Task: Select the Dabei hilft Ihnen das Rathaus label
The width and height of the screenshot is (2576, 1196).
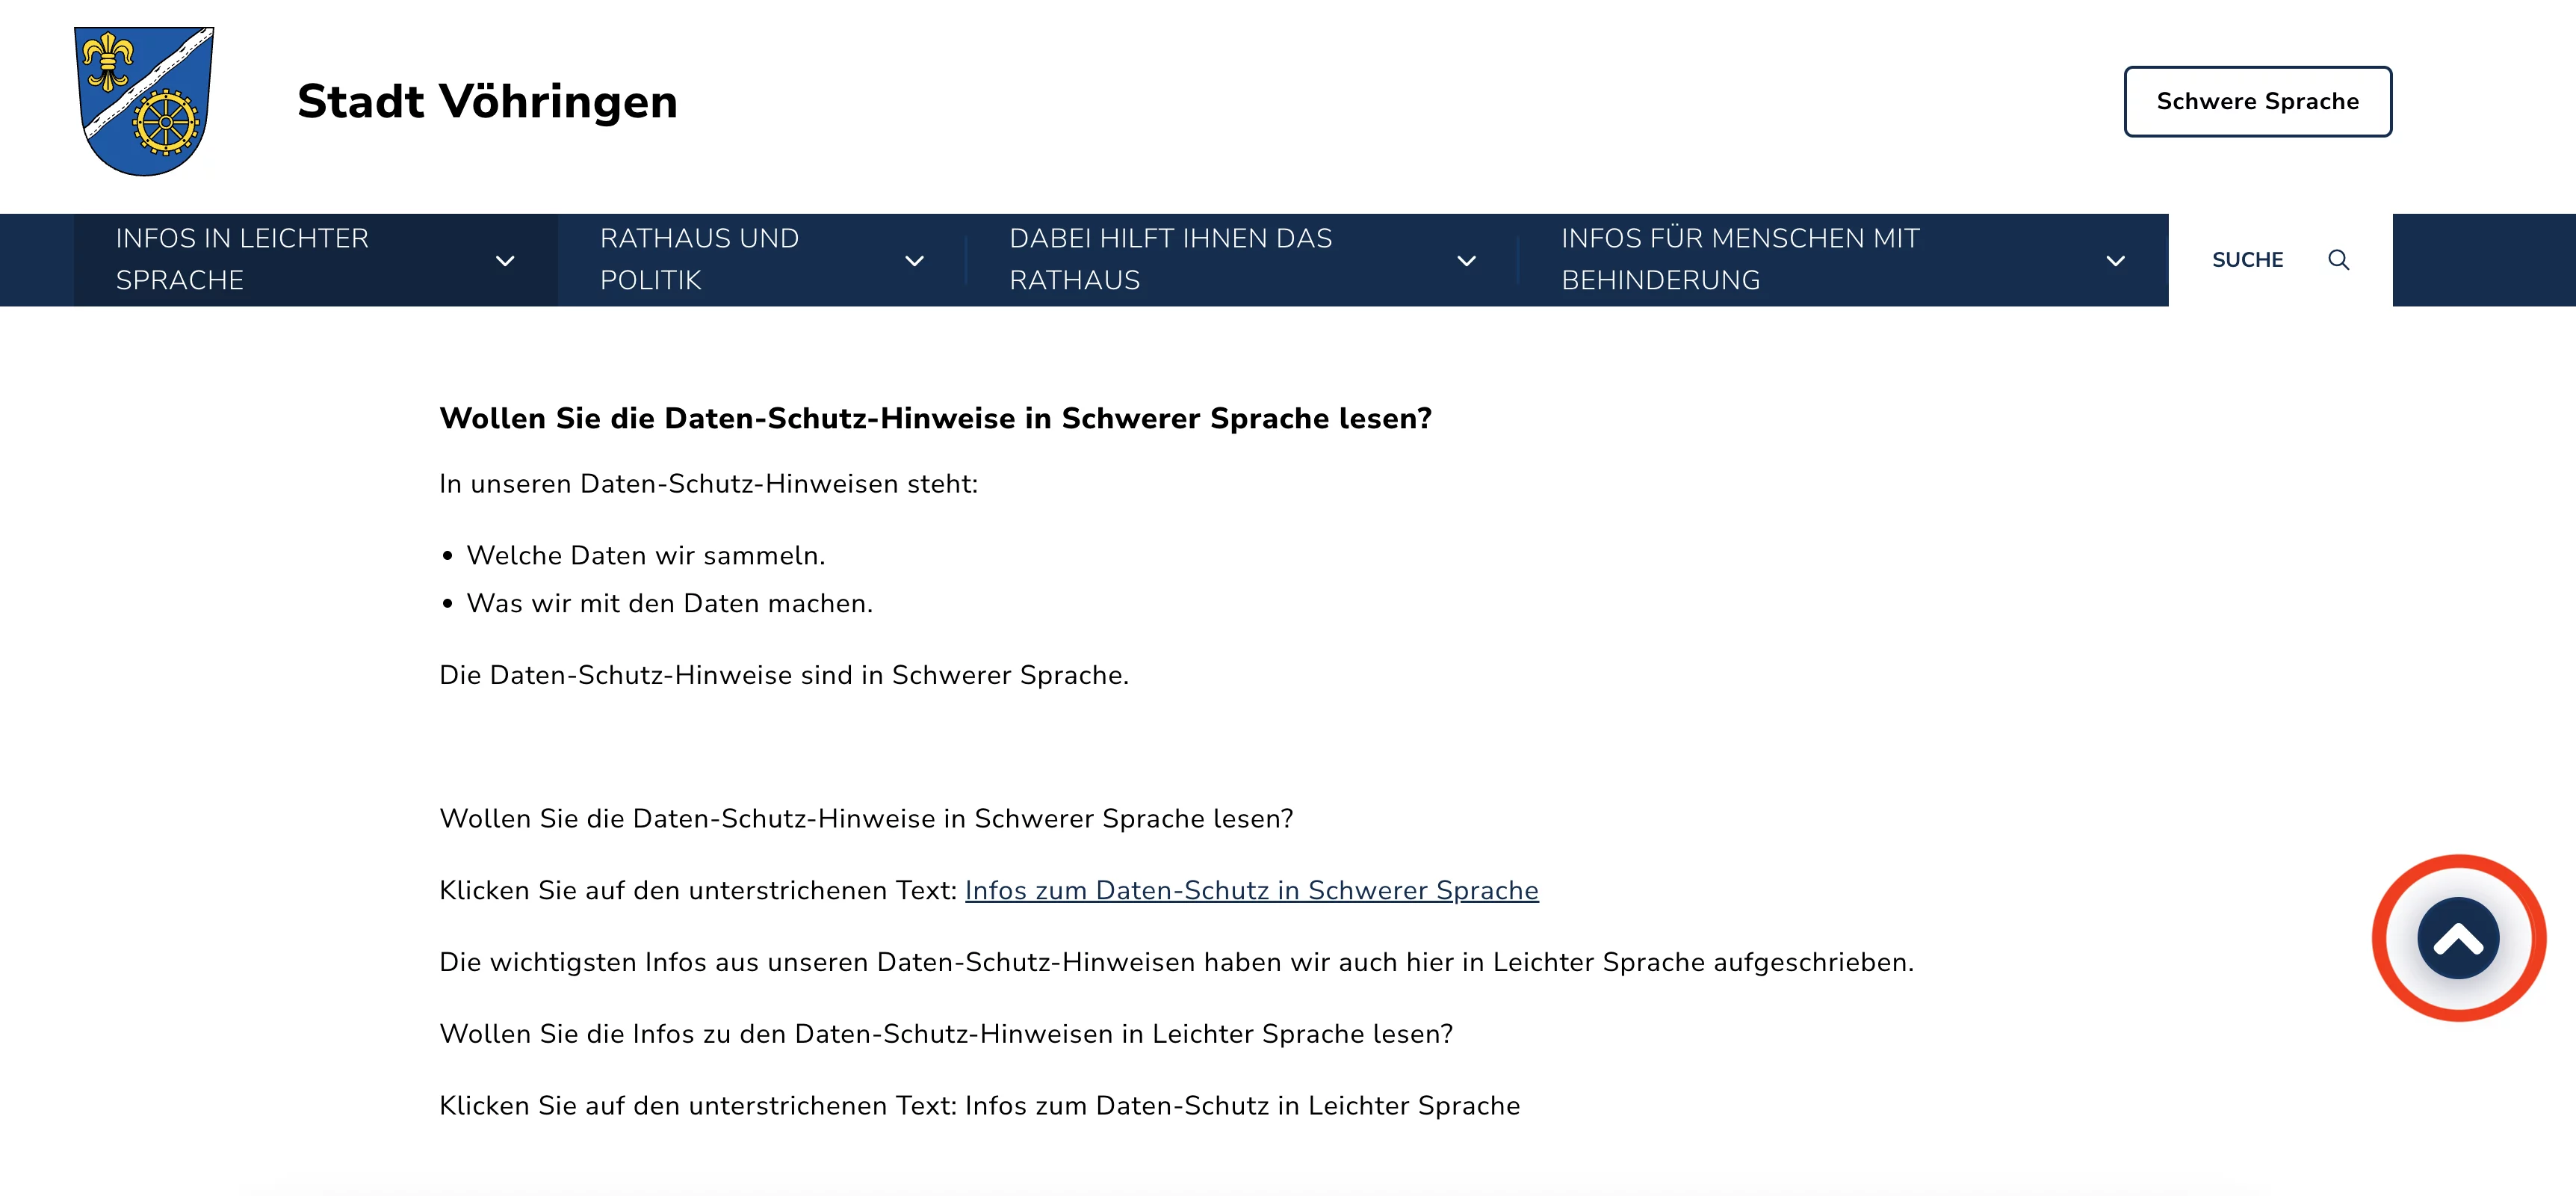Action: pyautogui.click(x=1170, y=259)
